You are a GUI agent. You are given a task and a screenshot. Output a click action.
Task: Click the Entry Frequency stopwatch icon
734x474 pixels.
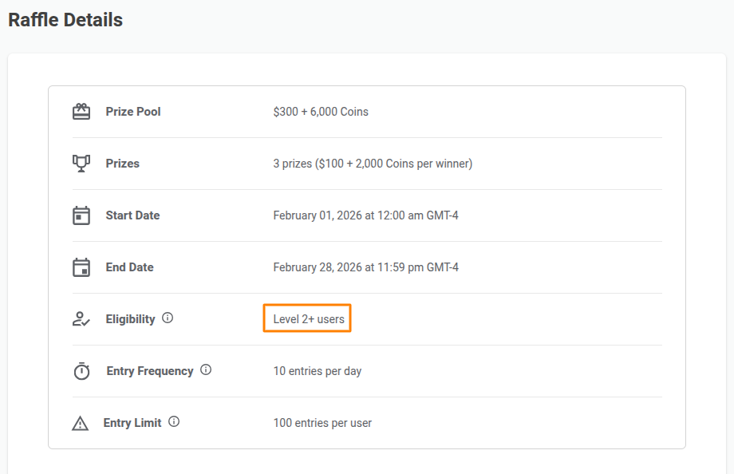pyautogui.click(x=81, y=371)
